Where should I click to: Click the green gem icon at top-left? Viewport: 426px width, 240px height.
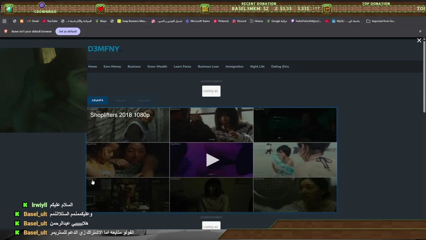point(9,9)
